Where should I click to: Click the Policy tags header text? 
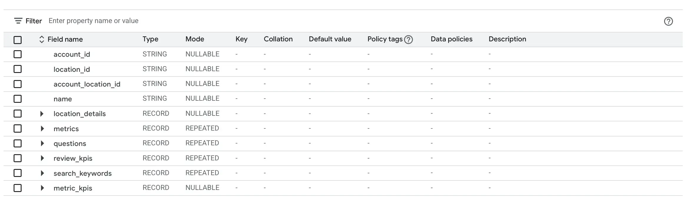click(x=385, y=39)
